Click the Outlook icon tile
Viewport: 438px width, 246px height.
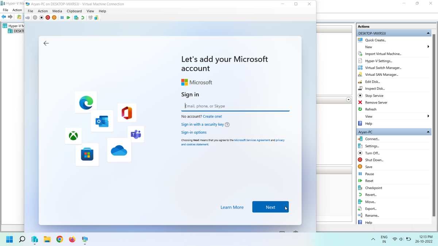coord(102,121)
